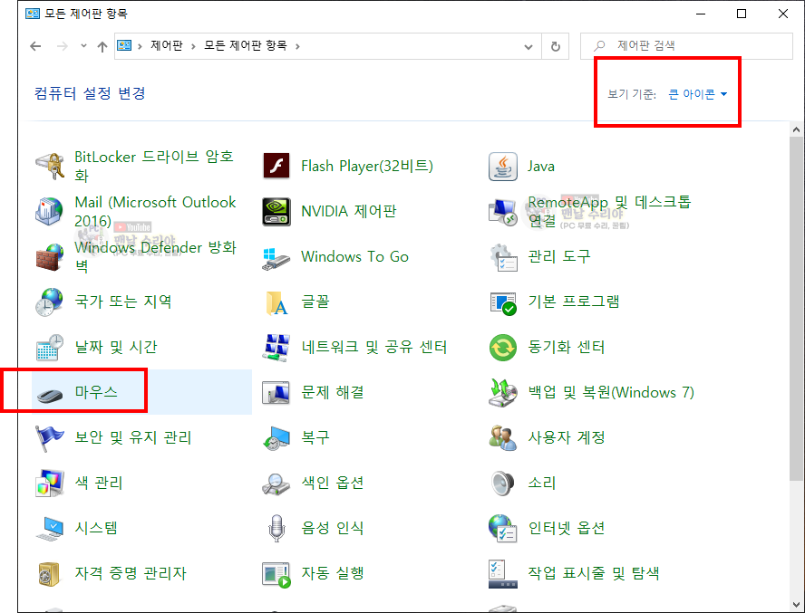
Task: Open the 자격 증명 관리자 safe icon
Action: [x=50, y=573]
